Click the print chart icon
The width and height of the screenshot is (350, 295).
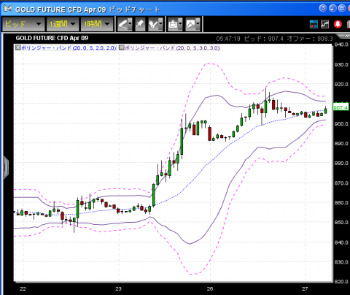pyautogui.click(x=173, y=24)
